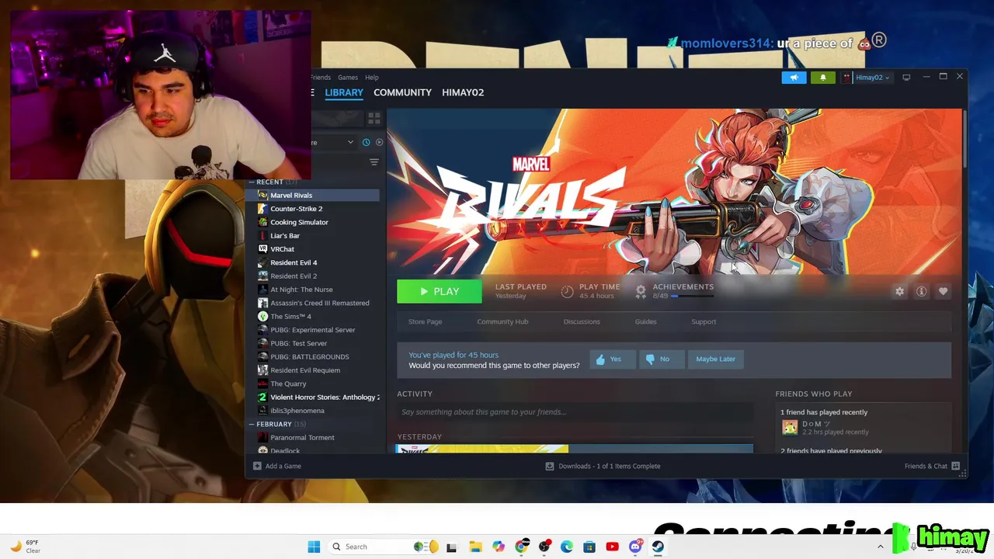Switch to LIBRARY tab

pyautogui.click(x=344, y=92)
